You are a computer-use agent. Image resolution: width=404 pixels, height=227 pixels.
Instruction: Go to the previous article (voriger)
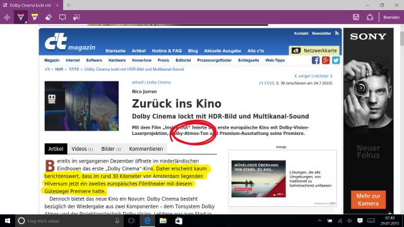tap(302, 76)
